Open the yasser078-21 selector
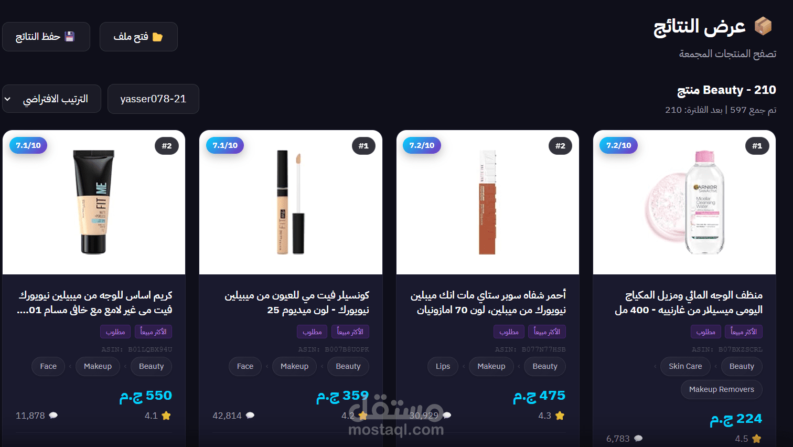 [x=153, y=99]
